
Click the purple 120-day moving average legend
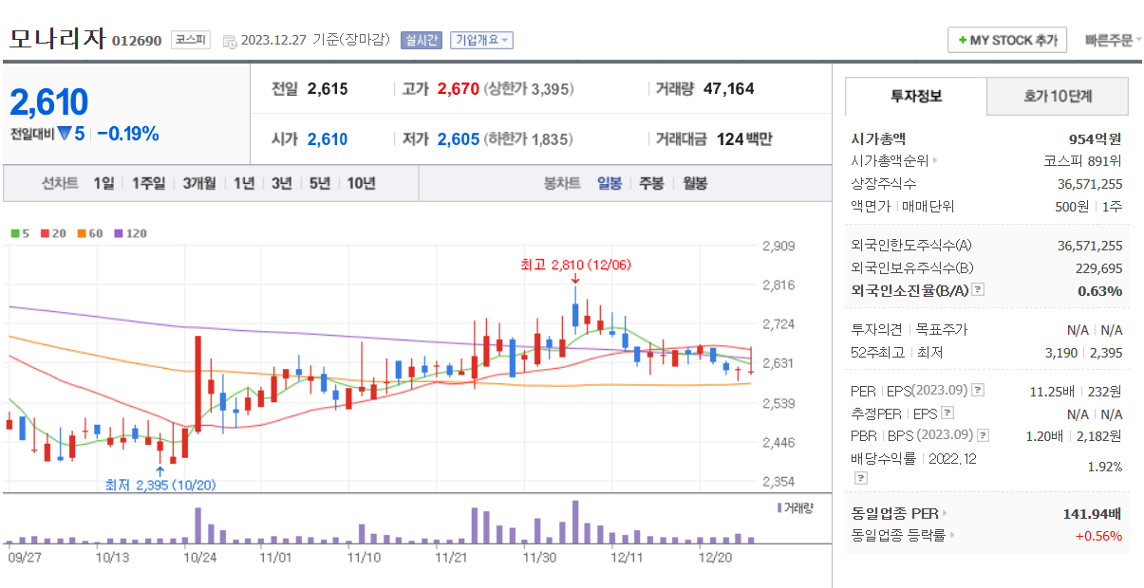point(130,232)
